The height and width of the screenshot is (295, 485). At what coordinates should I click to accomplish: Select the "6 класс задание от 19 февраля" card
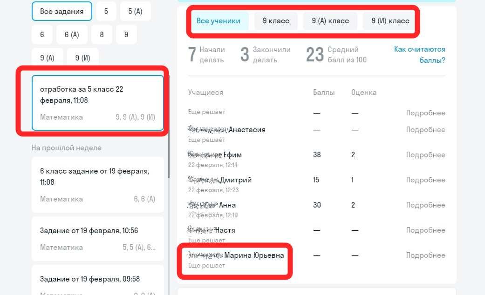pyautogui.click(x=97, y=184)
